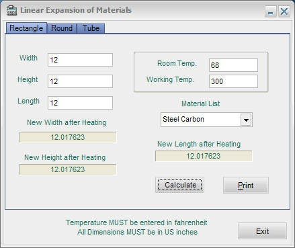Screen dimensions: 295x248
Task: Click the New Length after Heating result value
Action: coord(204,156)
